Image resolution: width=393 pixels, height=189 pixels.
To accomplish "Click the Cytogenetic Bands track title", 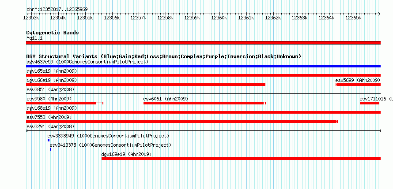I will pos(53,33).
